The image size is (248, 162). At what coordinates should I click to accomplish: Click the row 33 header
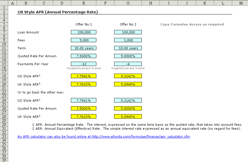point(4,137)
